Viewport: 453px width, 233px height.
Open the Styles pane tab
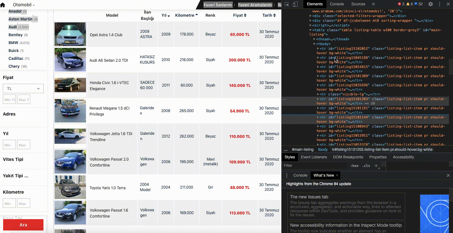click(x=290, y=157)
